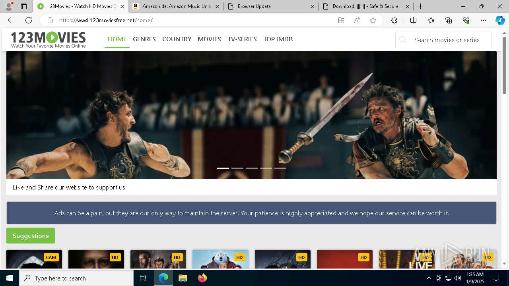Click the browser address bar URL
Image resolution: width=509 pixels, height=286 pixels.
[x=106, y=20]
